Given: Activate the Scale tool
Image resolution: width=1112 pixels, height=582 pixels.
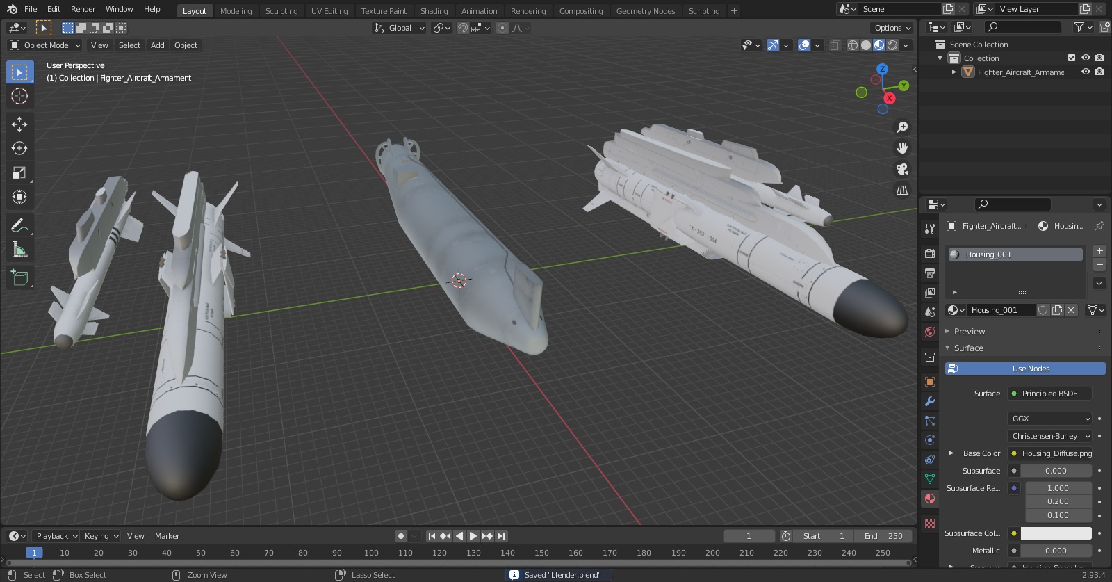Looking at the screenshot, I should 19,173.
